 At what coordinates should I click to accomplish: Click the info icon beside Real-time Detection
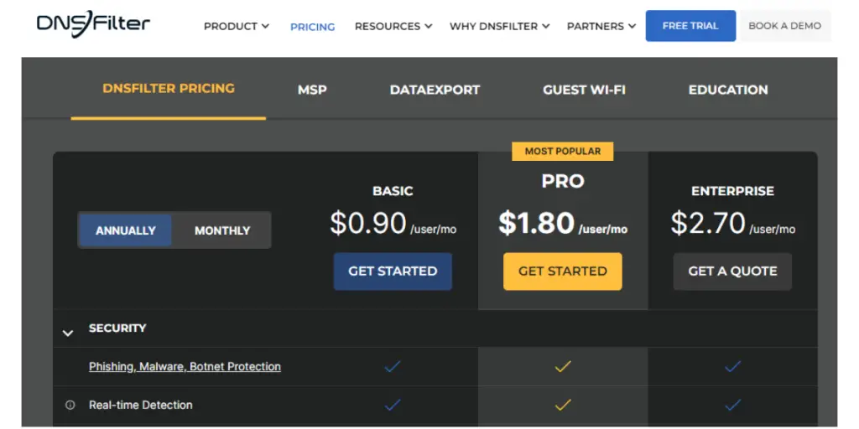(70, 406)
